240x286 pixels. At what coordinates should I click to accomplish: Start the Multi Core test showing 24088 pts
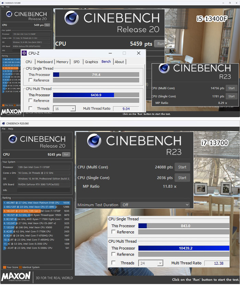(182, 167)
